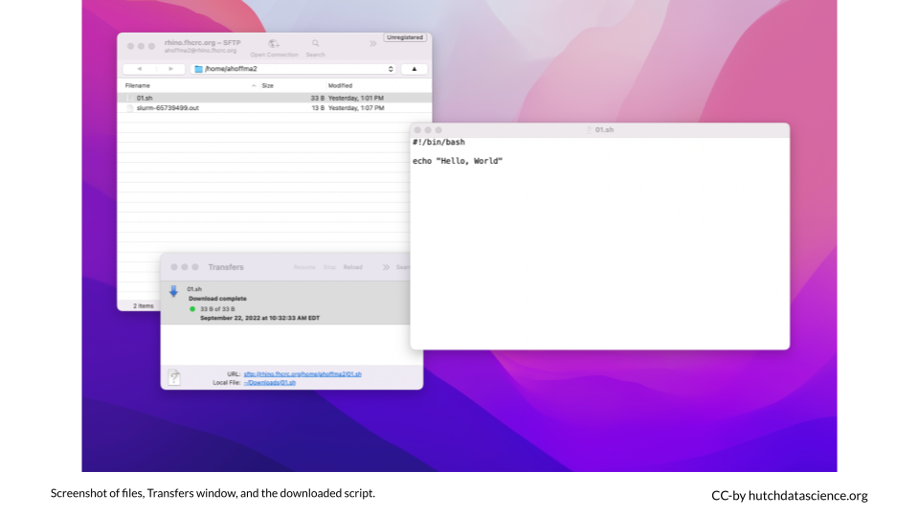Click the Yesterday, 1:07 PM cell
Image resolution: width=919 pixels, height=517 pixels.
(356, 108)
